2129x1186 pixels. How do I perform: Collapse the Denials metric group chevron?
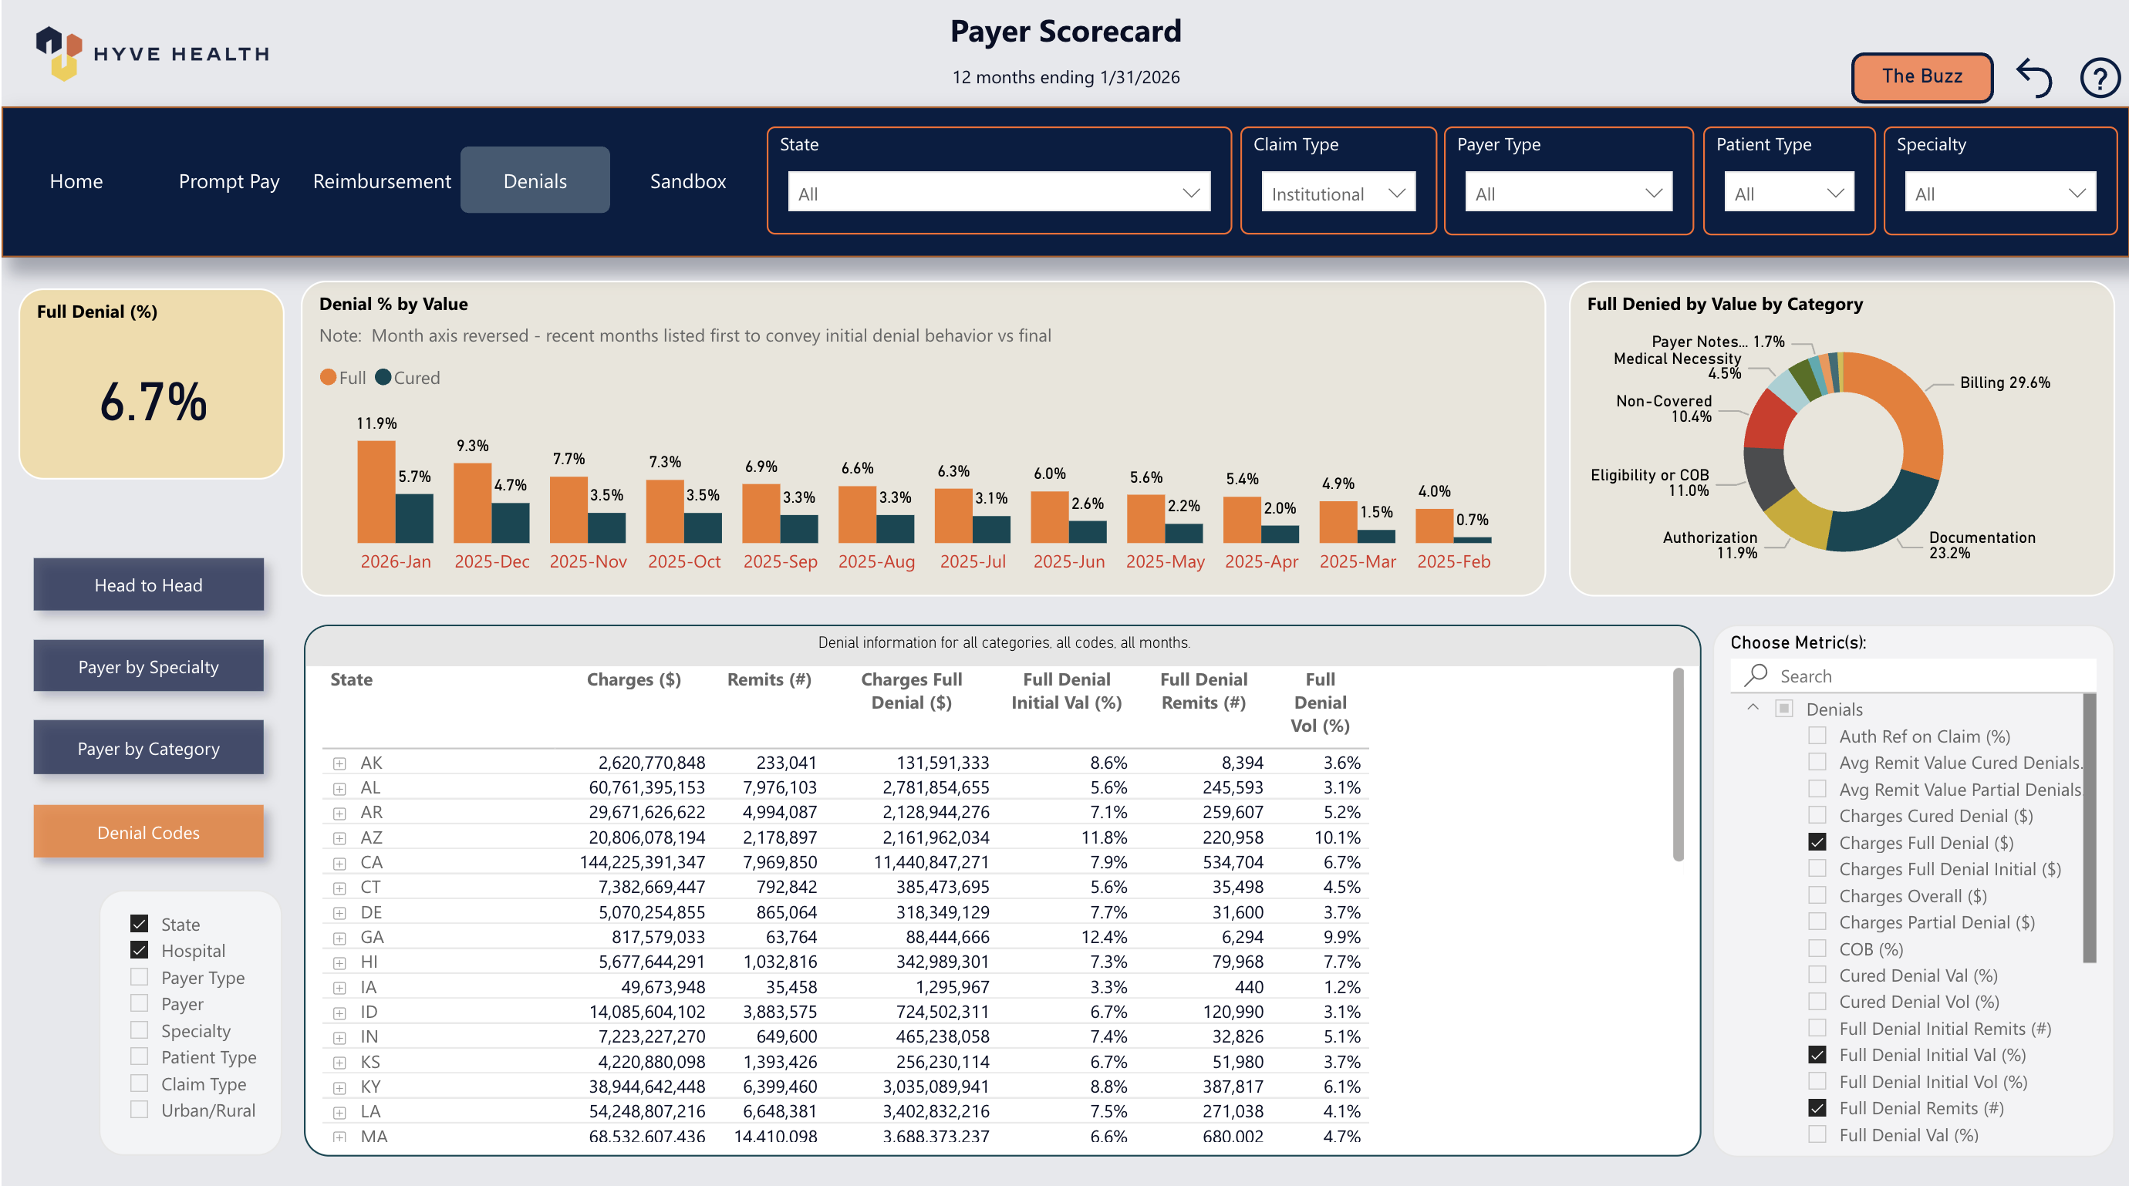click(x=1752, y=707)
